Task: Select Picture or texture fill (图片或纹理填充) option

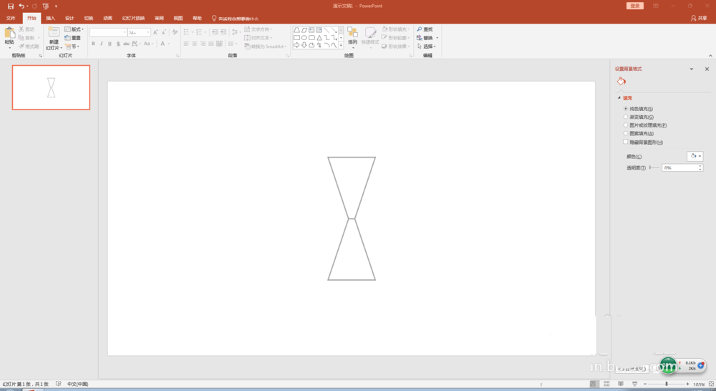Action: (626, 125)
